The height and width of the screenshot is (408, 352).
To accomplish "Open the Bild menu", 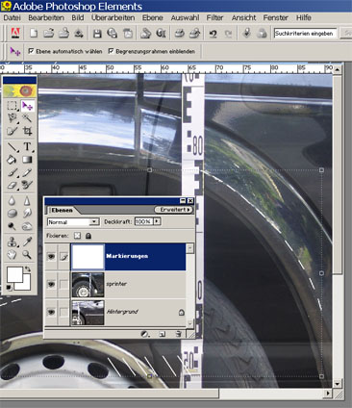I will click(x=78, y=17).
